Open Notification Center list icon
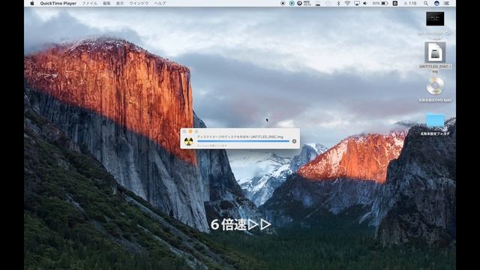This screenshot has width=480, height=270. point(447,3)
